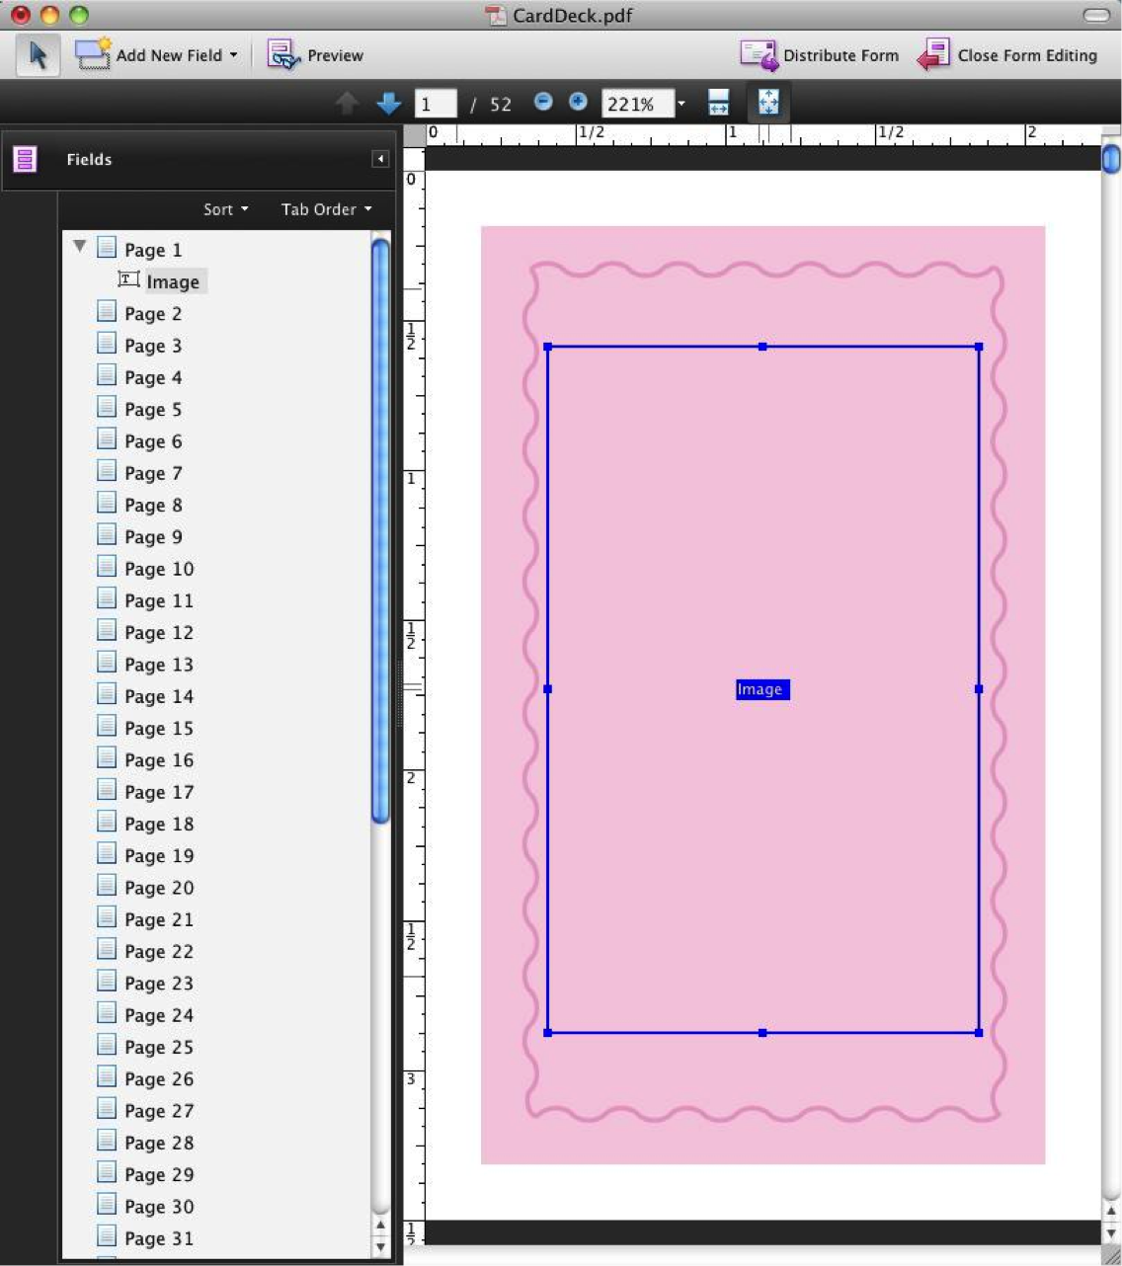Select Page 22 in the Fields list
1122x1266 pixels.
pos(159,952)
